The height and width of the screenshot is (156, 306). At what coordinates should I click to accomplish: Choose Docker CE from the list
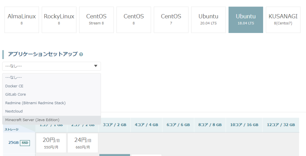click(52, 86)
